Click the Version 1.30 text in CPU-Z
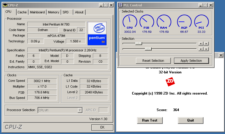 point(98,119)
